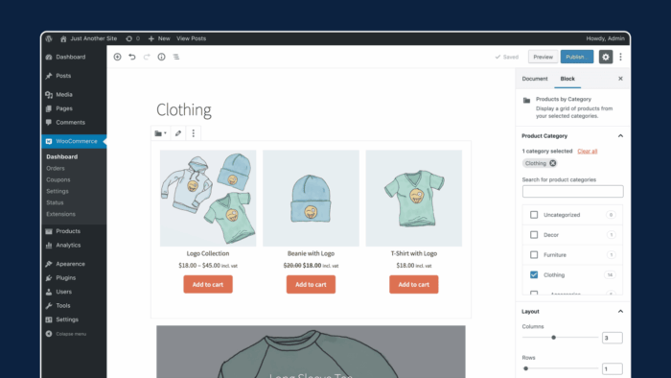Viewport: 671px width, 378px height.
Task: Click the Clothing page title
Action: pyautogui.click(x=184, y=110)
